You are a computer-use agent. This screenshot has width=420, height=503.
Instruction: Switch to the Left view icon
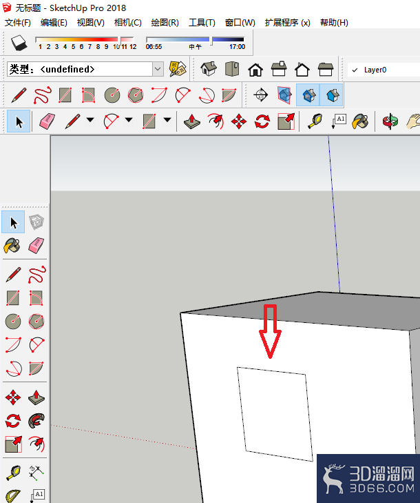[326, 69]
